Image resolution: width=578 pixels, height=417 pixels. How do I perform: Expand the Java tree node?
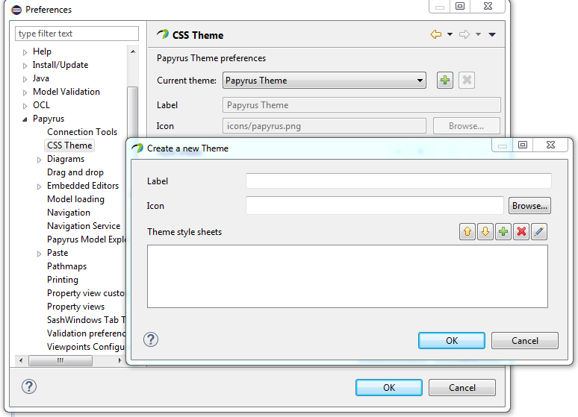tap(25, 79)
